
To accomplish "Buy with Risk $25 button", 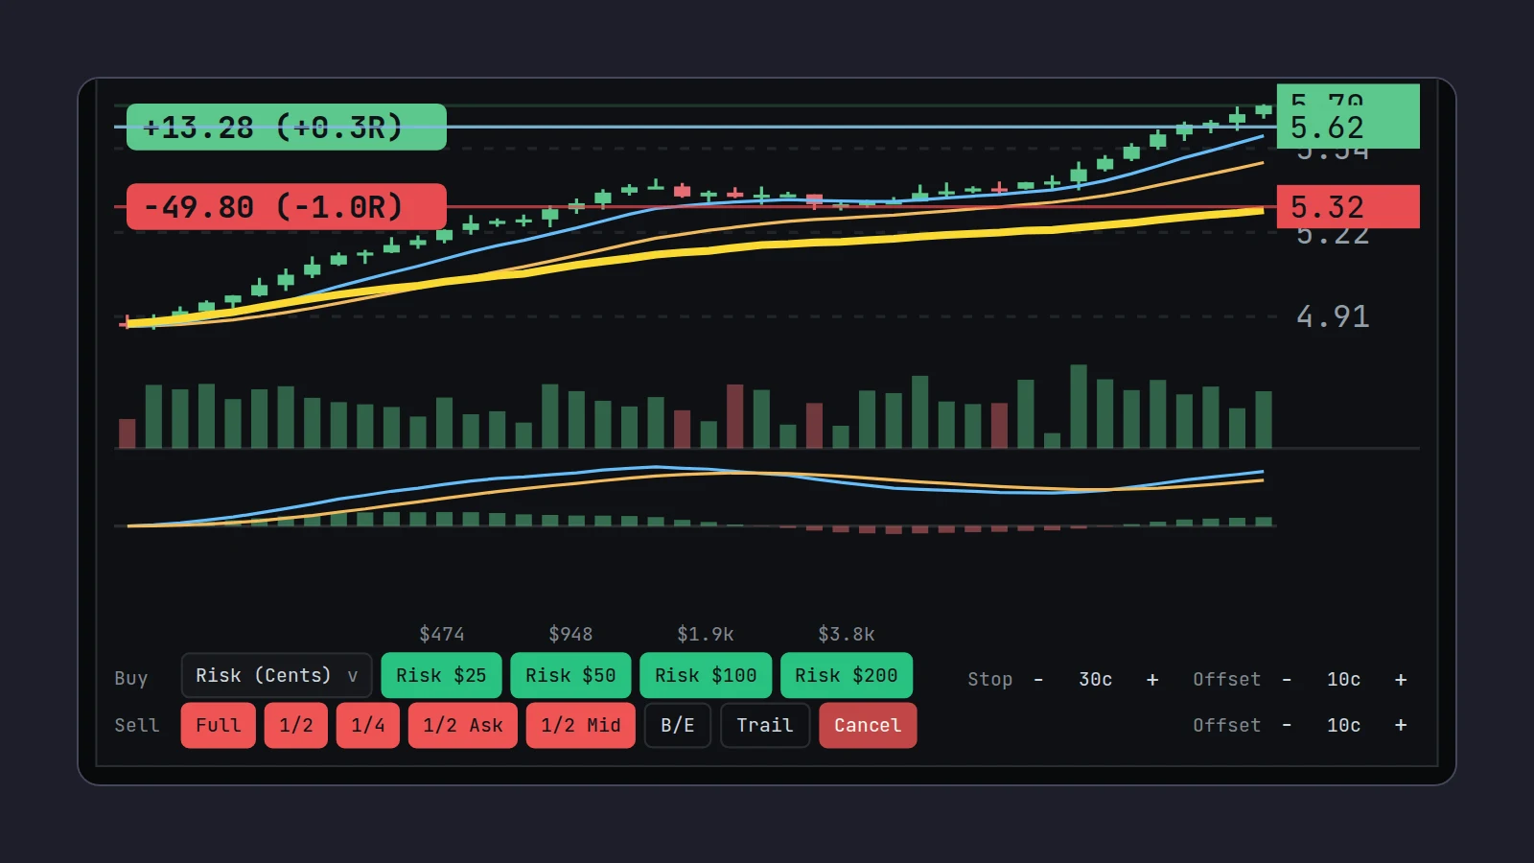I will click(441, 676).
